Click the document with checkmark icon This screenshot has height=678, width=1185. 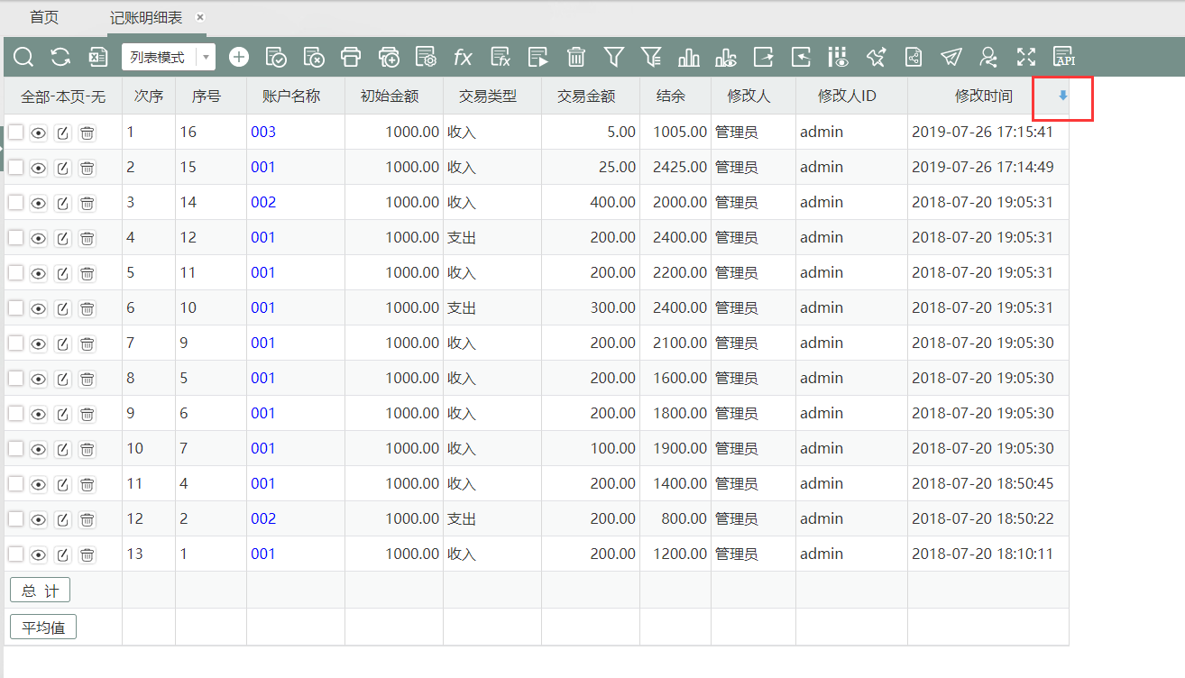[x=276, y=58]
